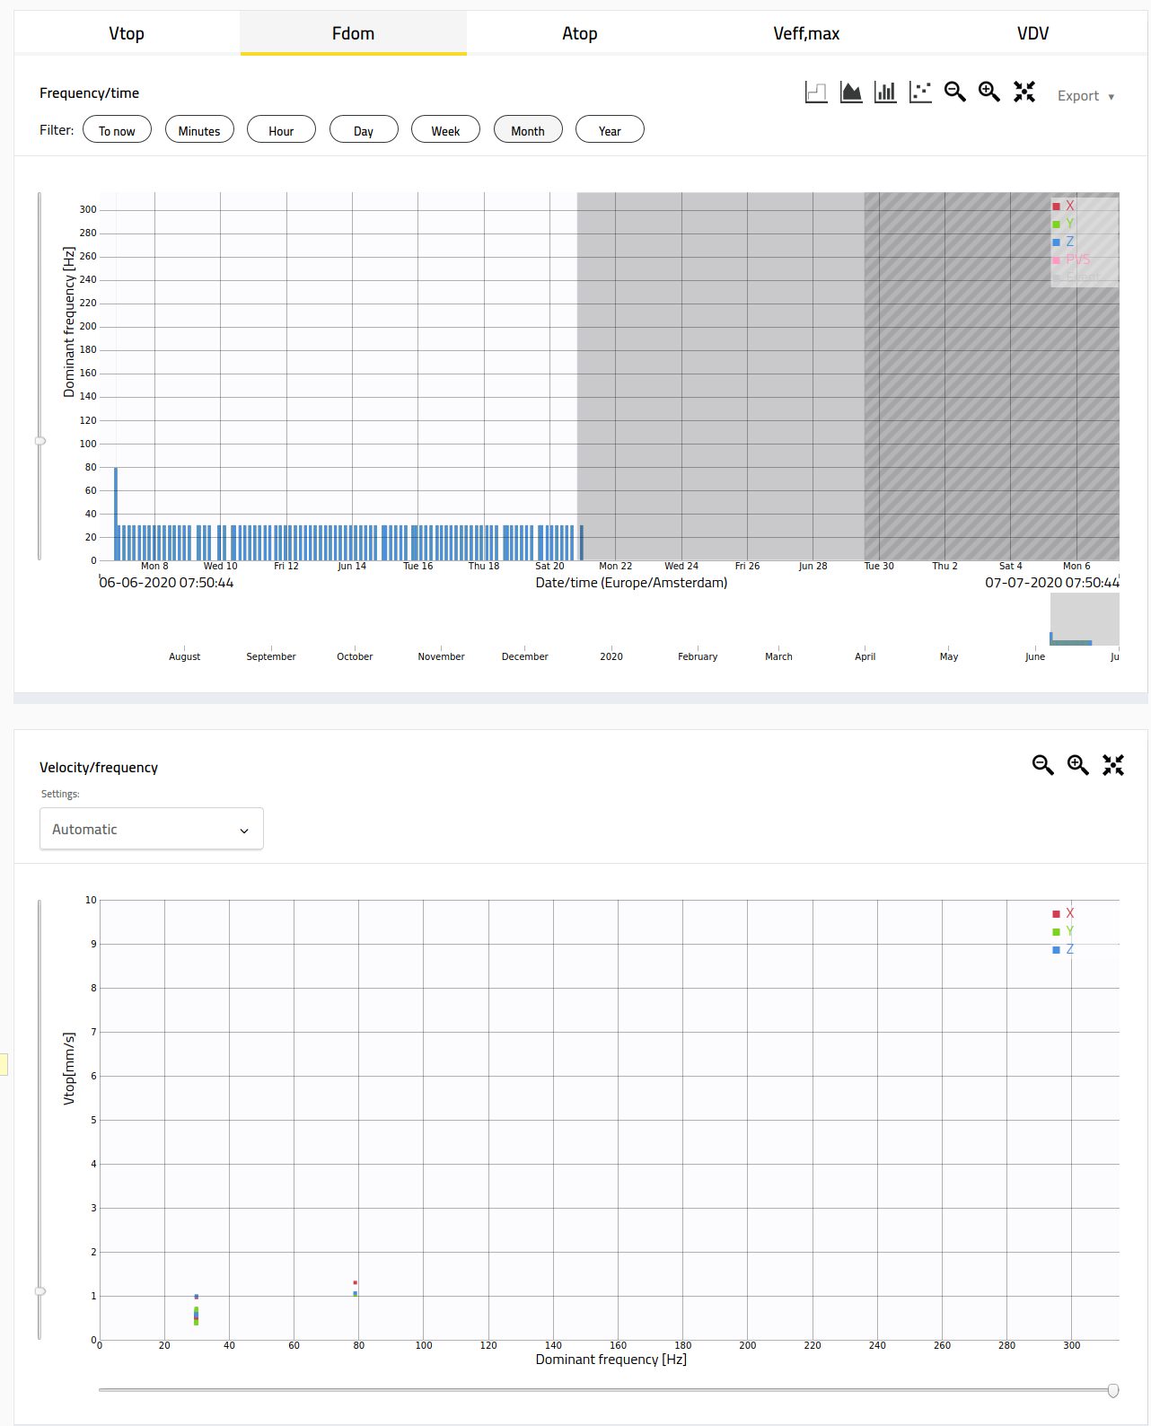Click the Dominant frequency range slider handle
Image resolution: width=1151 pixels, height=1426 pixels.
[x=1113, y=1390]
